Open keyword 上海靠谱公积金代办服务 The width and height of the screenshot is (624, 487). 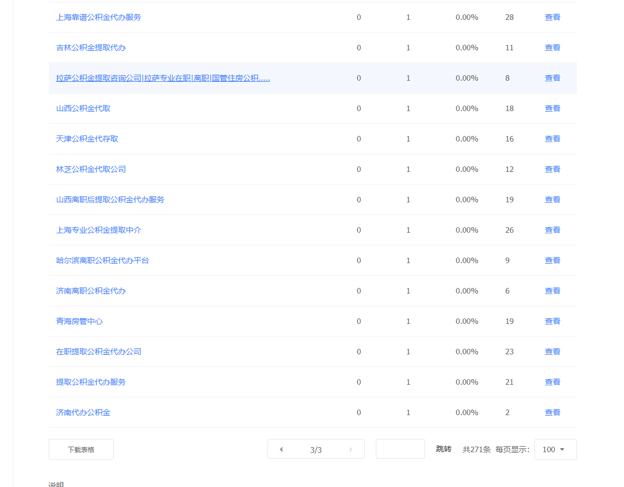[99, 17]
